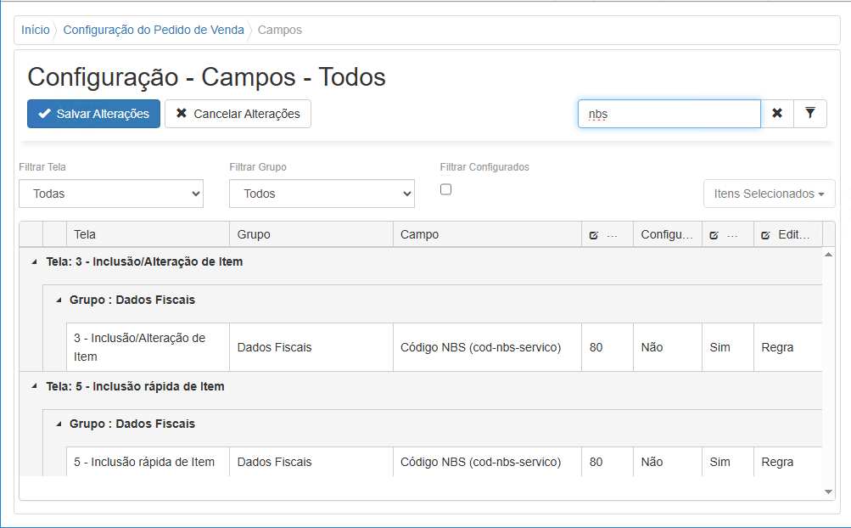
Task: Click Cancelar Alterações button
Action: tap(238, 114)
